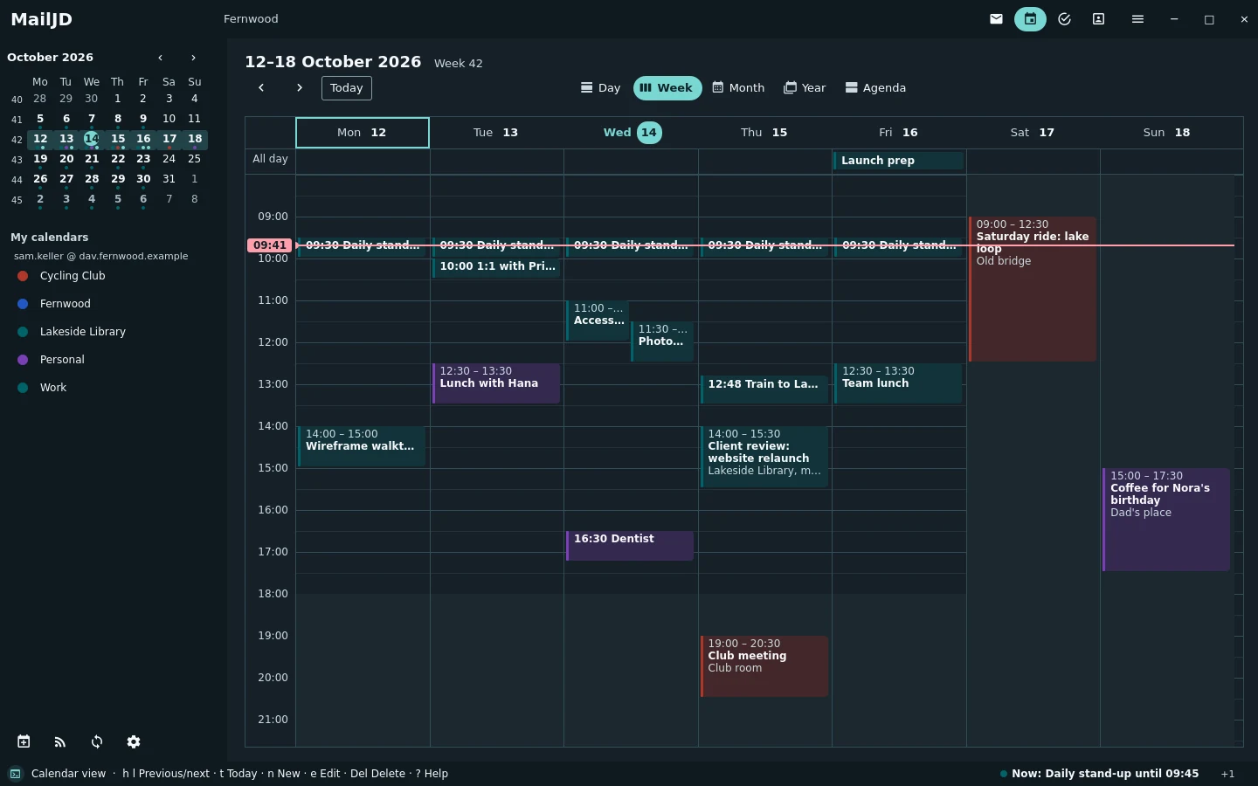Select 14 in the mini calendar
The image size is (1258, 786).
(x=92, y=139)
